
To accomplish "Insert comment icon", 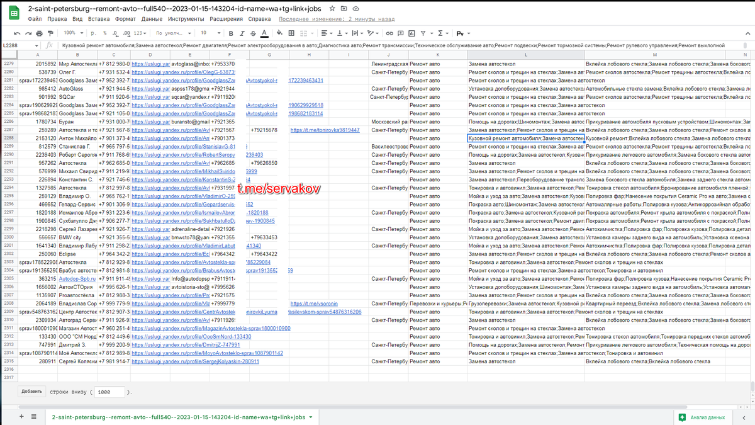I will (401, 33).
